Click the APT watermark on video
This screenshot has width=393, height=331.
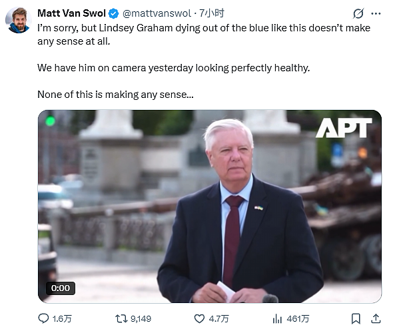(344, 128)
